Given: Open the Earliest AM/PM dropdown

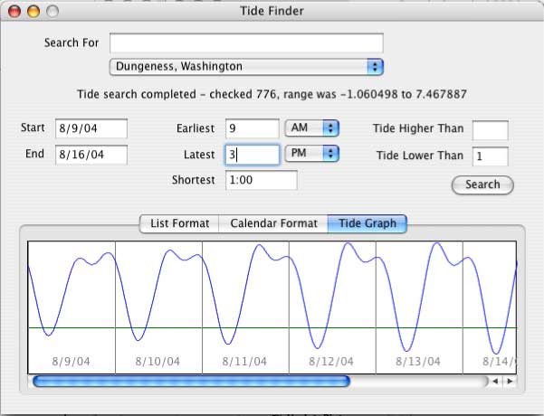Looking at the screenshot, I should (x=311, y=128).
